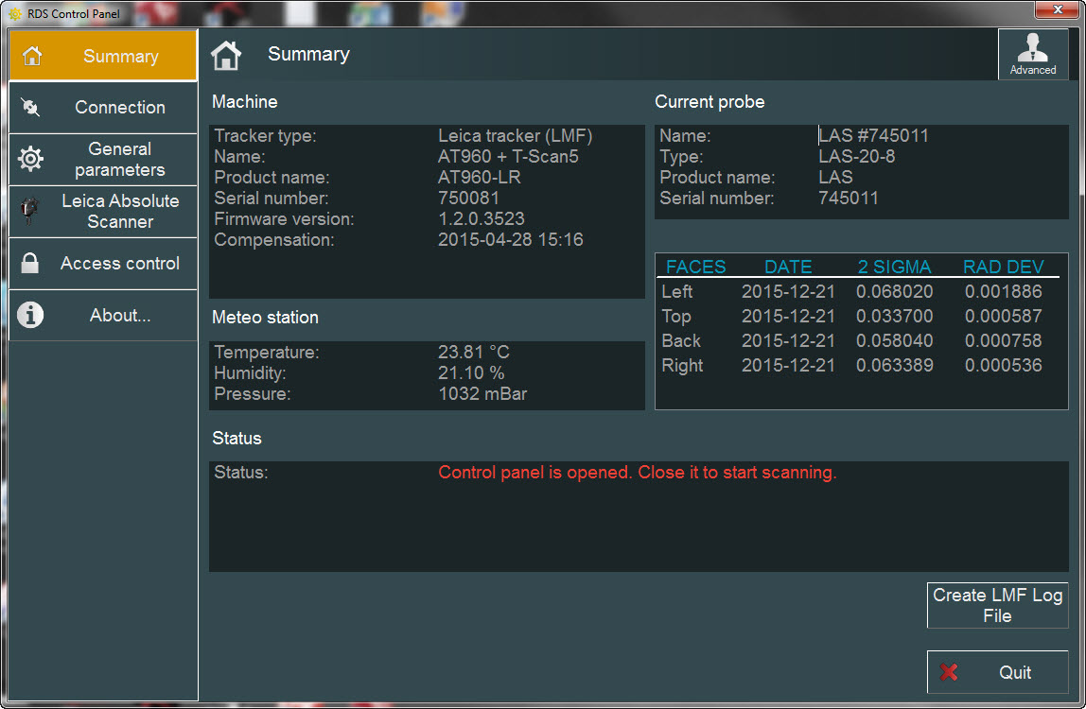The height and width of the screenshot is (709, 1086).
Task: Click tracker type Leica tracker (LMF)
Action: (x=515, y=136)
